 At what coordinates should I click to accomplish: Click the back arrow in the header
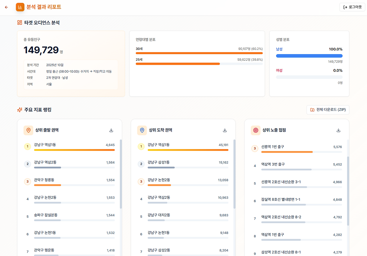point(6,7)
